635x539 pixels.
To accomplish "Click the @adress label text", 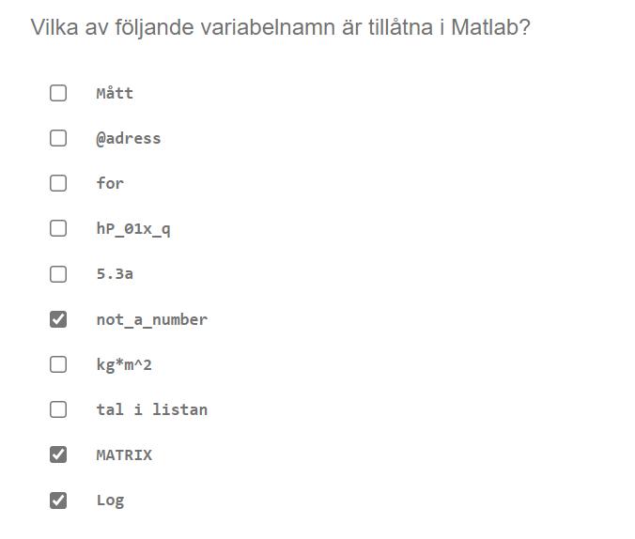I will 129,138.
